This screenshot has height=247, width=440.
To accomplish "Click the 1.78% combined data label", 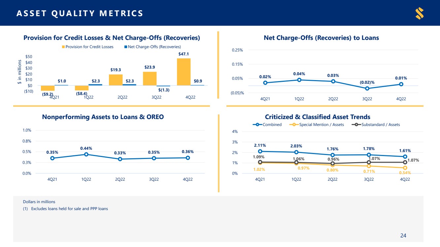I will point(369,148).
